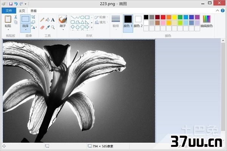The height and width of the screenshot is (151, 227).
Task: Pick the white color swatch
Action: 146,23
